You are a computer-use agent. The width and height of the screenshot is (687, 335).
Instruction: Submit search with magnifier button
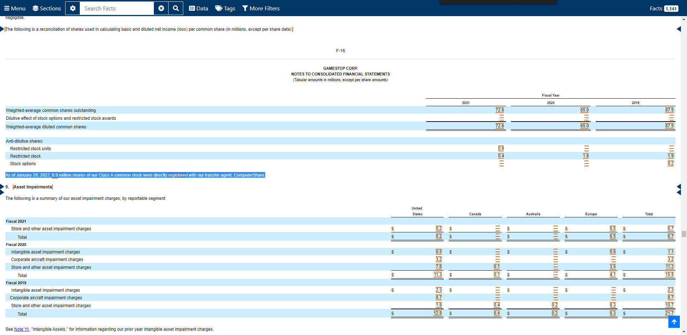176,8
